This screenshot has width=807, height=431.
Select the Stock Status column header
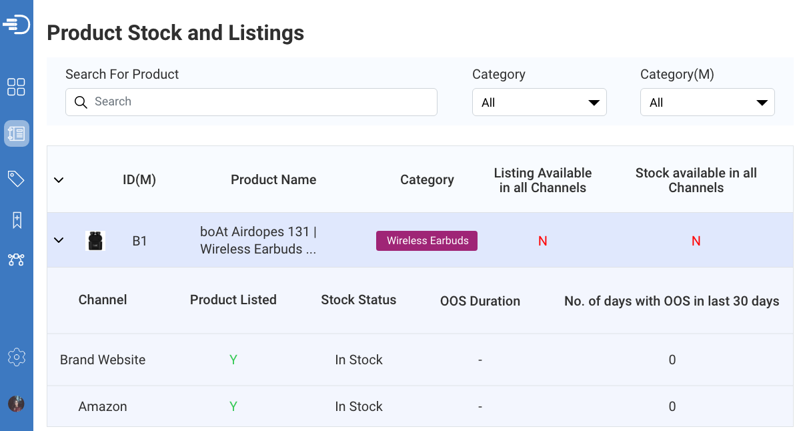click(x=358, y=300)
